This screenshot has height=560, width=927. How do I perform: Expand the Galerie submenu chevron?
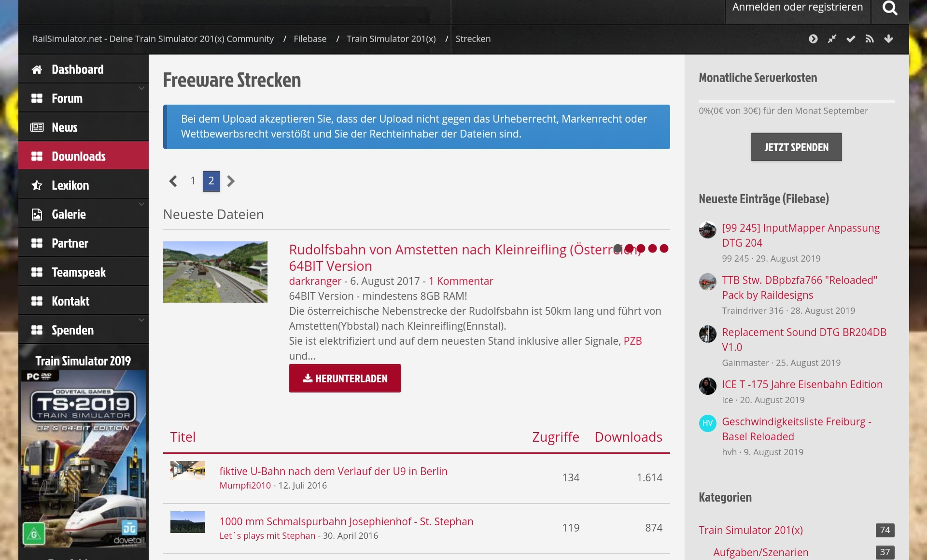pyautogui.click(x=141, y=204)
